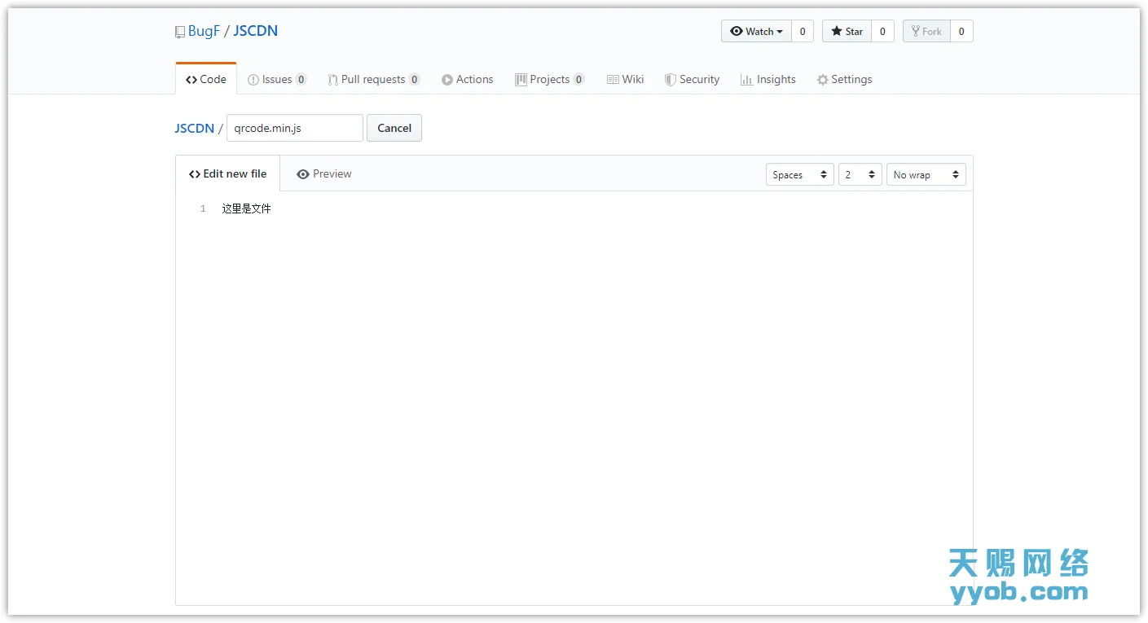Click the Fork icon
Viewport: 1148px width, 623px height.
[916, 31]
